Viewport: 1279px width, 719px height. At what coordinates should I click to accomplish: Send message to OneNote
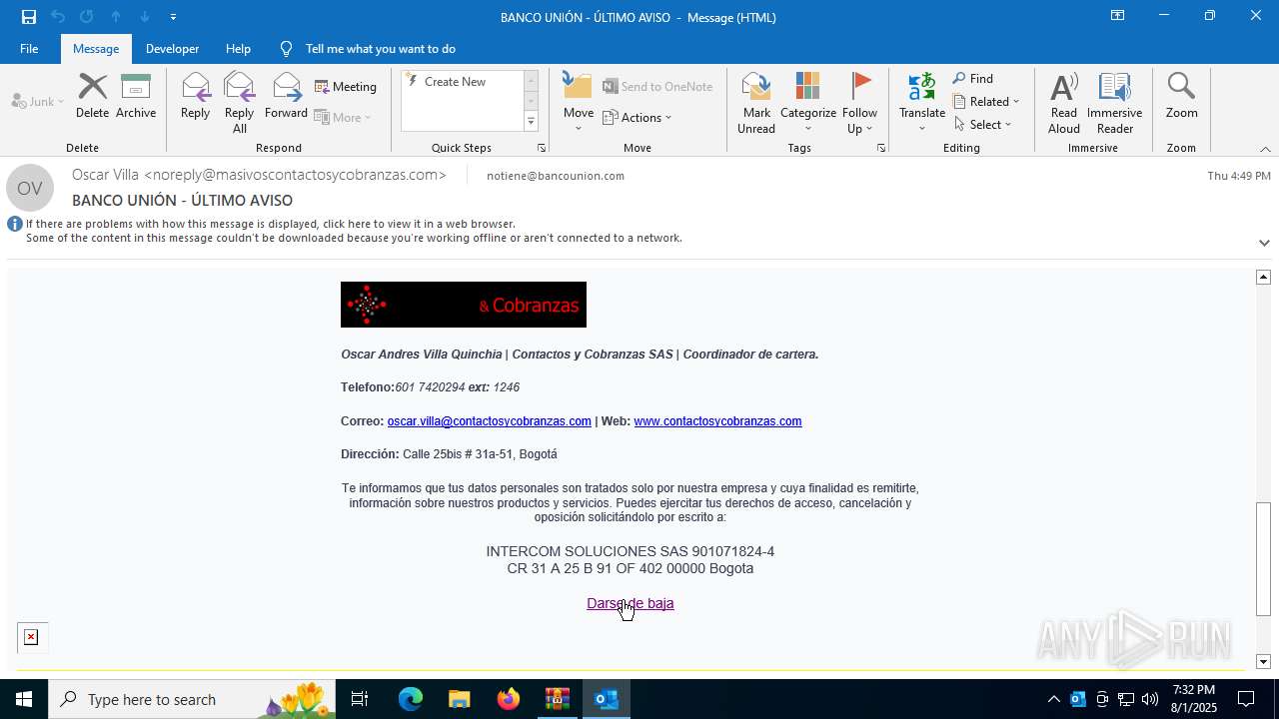(657, 87)
